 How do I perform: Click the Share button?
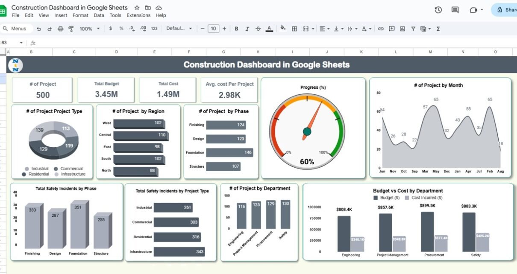pos(504,10)
